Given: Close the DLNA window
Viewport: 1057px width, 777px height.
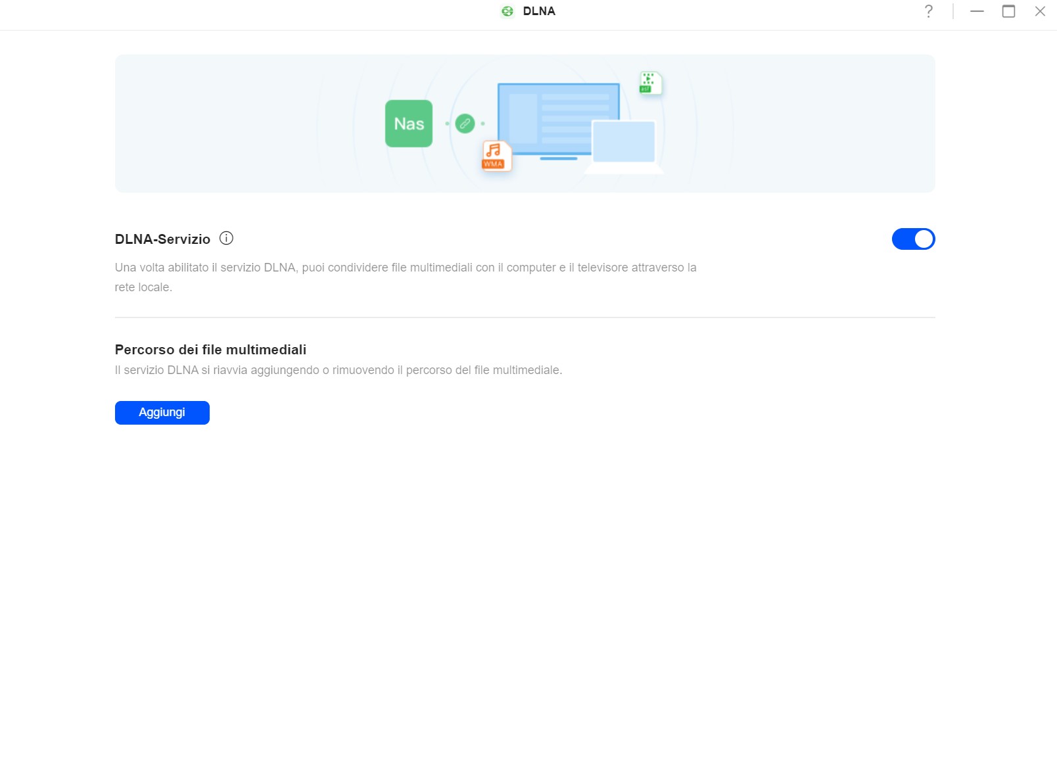Looking at the screenshot, I should coord(1040,11).
